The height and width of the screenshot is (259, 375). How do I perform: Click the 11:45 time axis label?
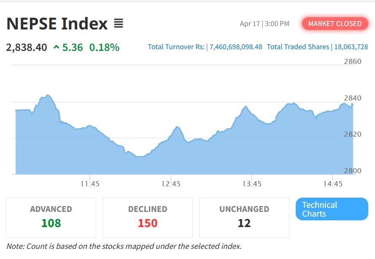89,184
